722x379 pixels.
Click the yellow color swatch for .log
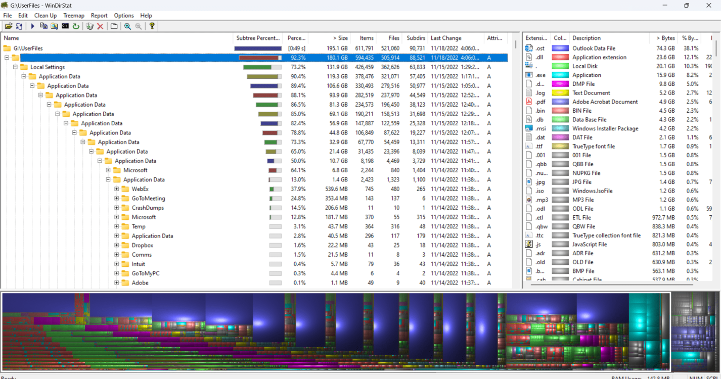click(560, 93)
